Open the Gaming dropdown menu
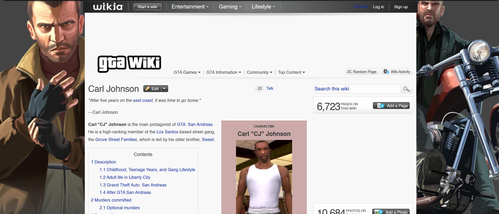The image size is (499, 214). click(x=230, y=7)
